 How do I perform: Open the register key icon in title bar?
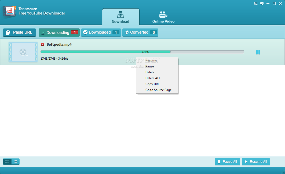[256, 4]
